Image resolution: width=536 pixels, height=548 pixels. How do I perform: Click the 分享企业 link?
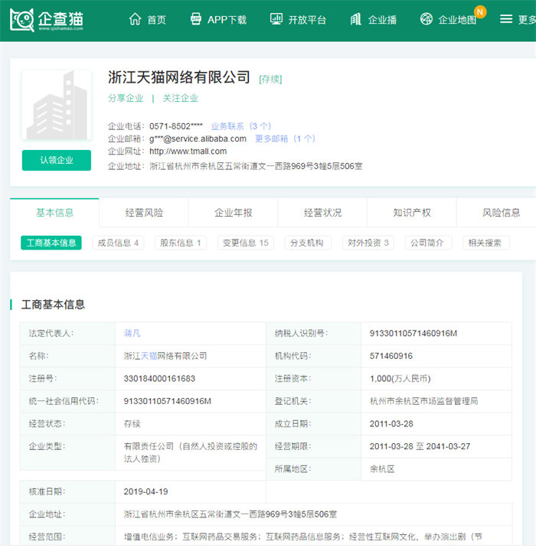(x=126, y=98)
